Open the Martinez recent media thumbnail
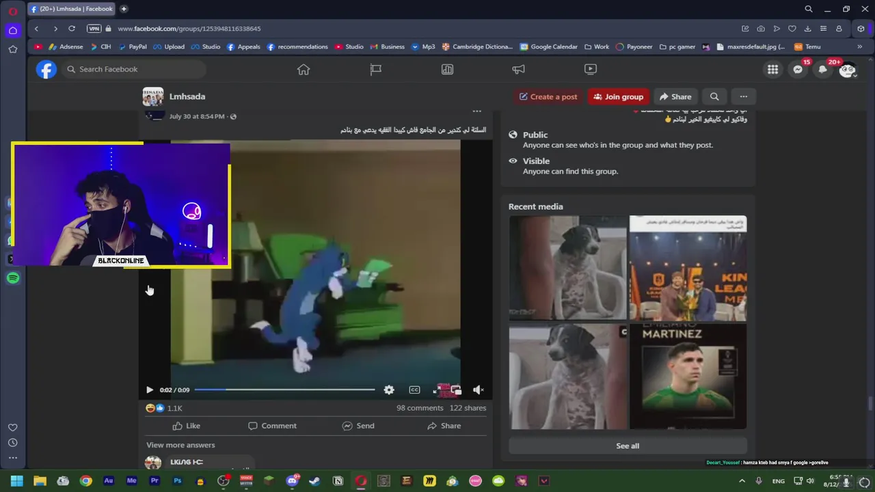Viewport: 875px width, 492px height. click(x=688, y=377)
